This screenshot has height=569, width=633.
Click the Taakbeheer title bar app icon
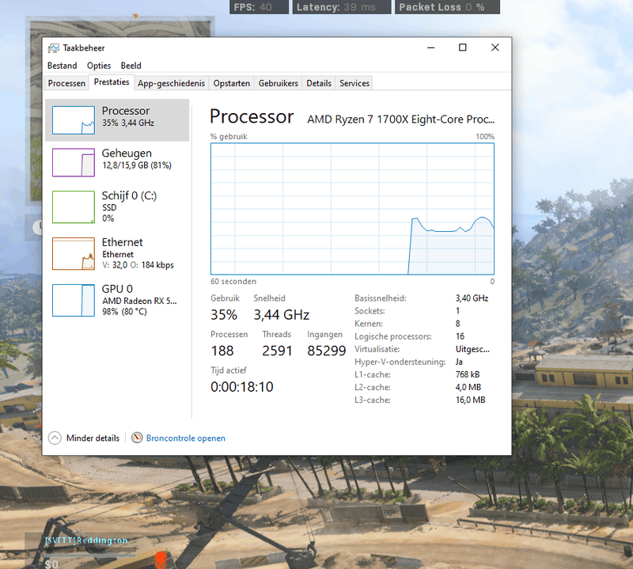coord(53,48)
